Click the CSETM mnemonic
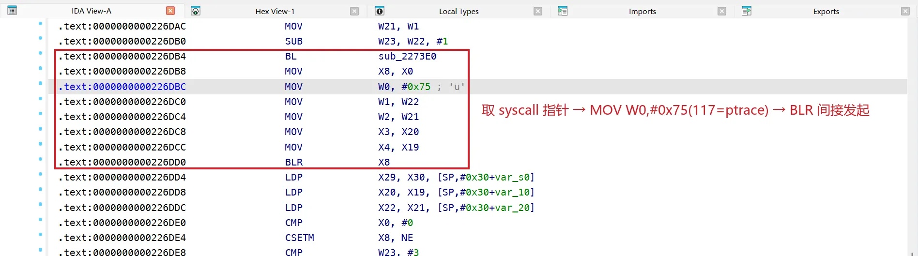This screenshot has width=918, height=256. pyautogui.click(x=300, y=238)
